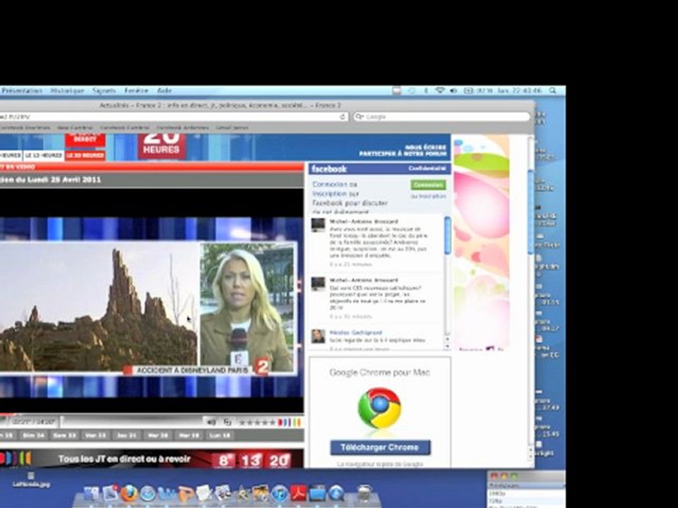Click the browser address bar

pyautogui.click(x=173, y=116)
